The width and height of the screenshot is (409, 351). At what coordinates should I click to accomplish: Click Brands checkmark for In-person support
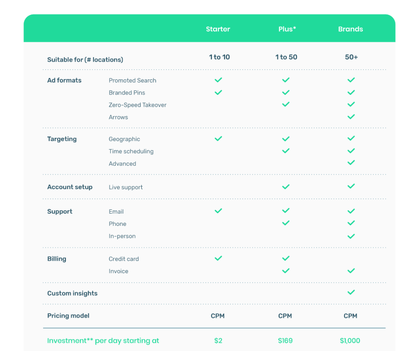350,236
